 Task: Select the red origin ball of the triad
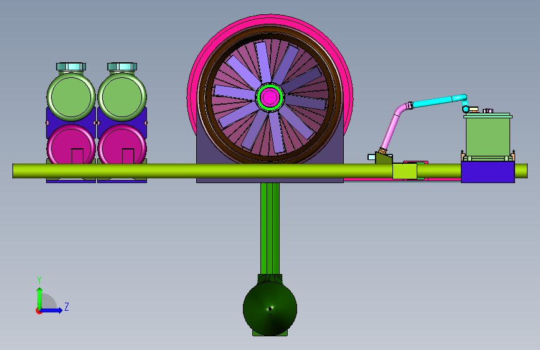[38, 311]
